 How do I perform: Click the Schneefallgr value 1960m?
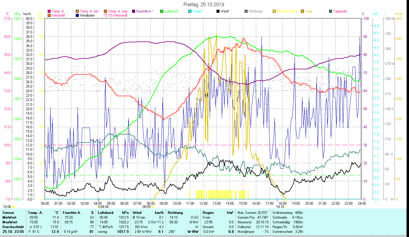298,222
